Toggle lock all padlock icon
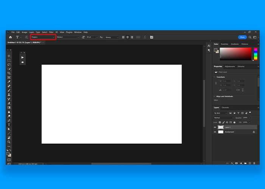 pos(234,122)
